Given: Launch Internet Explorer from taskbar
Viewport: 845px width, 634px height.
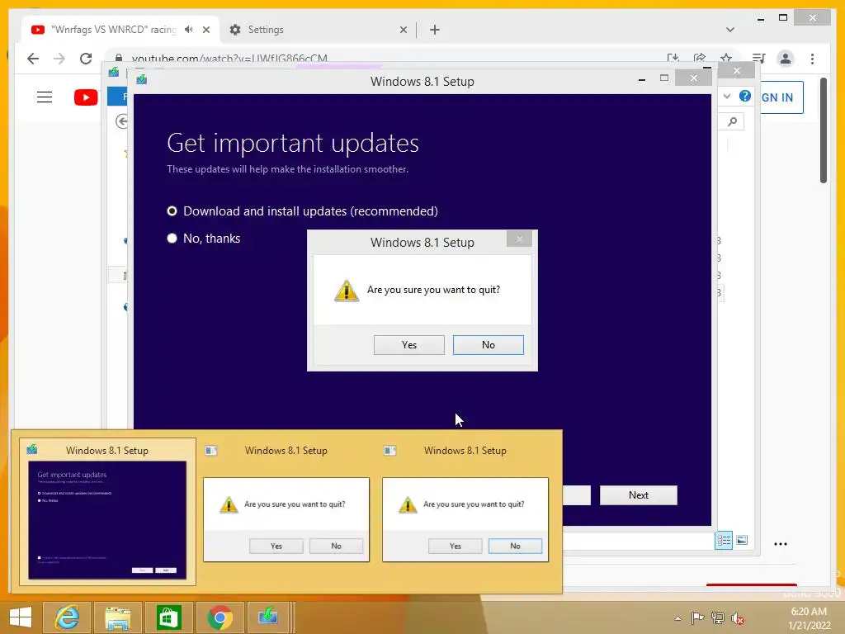Looking at the screenshot, I should (67, 617).
